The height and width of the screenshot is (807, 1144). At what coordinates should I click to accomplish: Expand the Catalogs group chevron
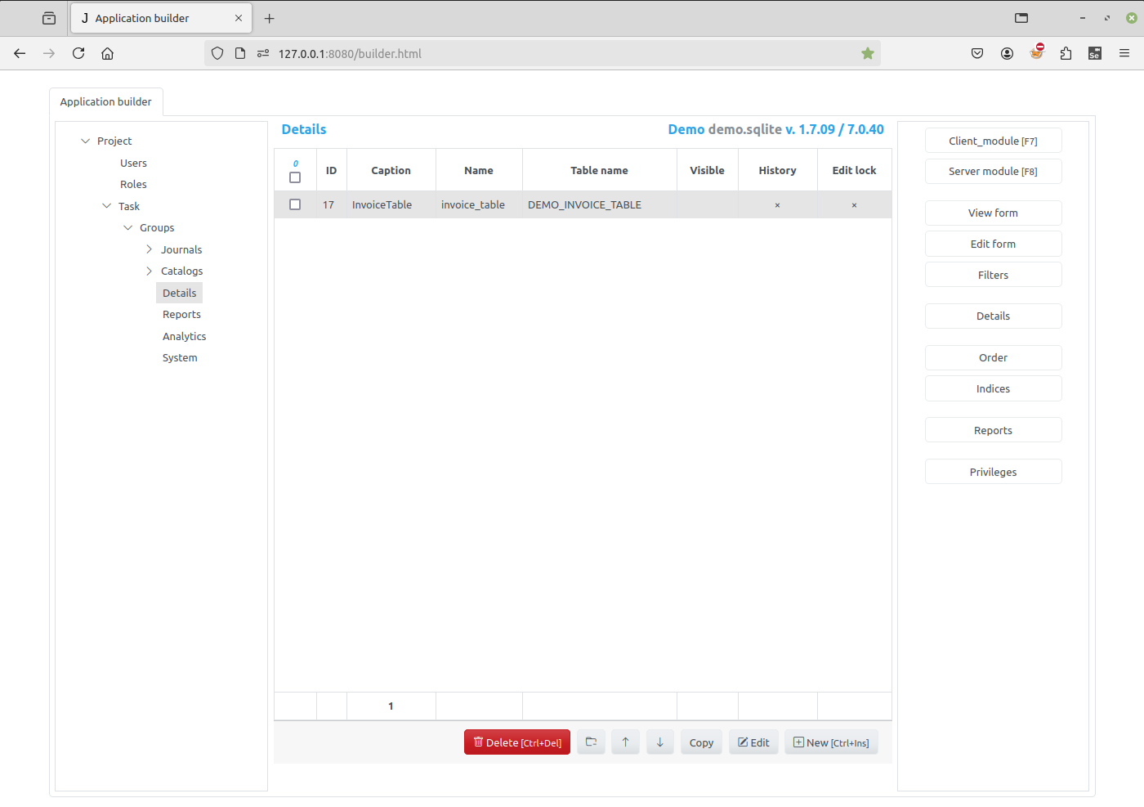pos(149,271)
